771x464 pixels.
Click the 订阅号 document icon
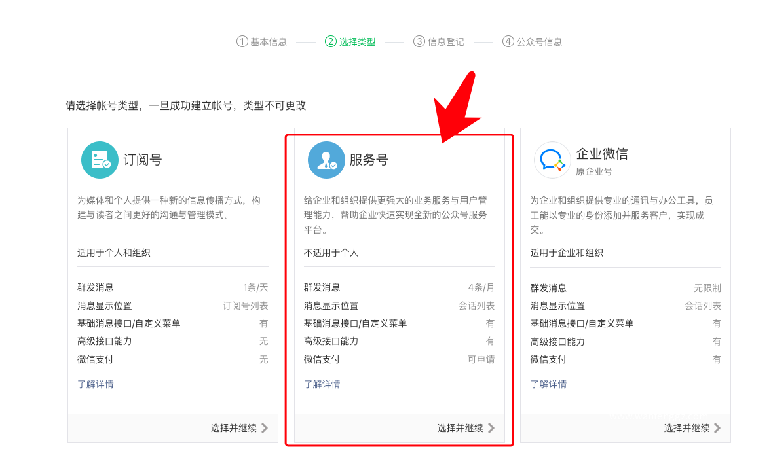click(100, 159)
